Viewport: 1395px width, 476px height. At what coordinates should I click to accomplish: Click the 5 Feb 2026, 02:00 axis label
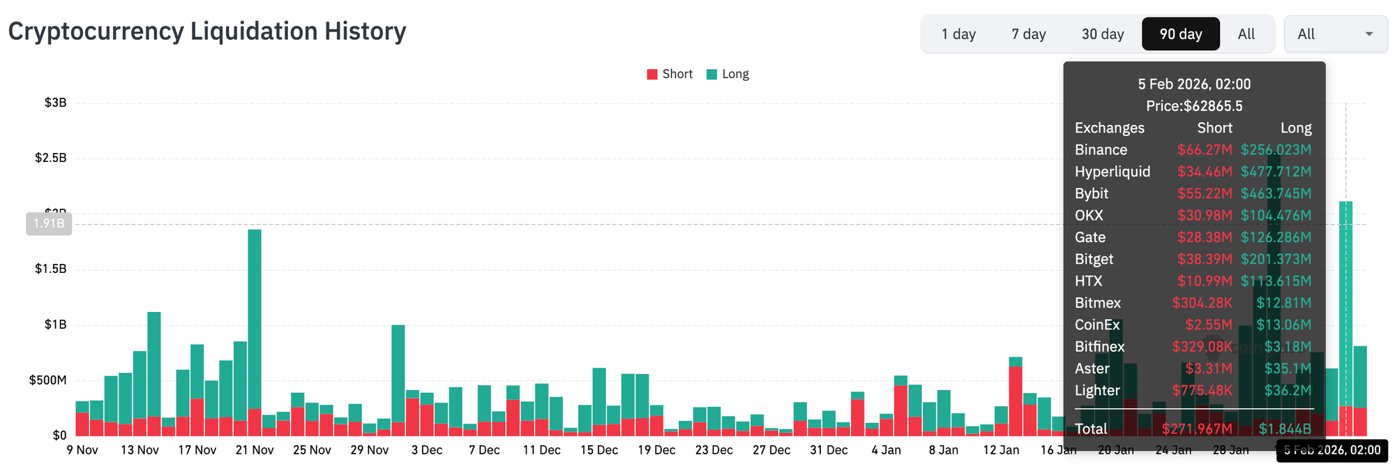coord(1332,450)
